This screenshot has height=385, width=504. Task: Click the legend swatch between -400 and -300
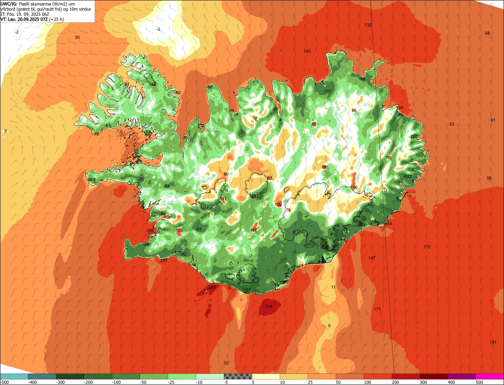click(42, 376)
